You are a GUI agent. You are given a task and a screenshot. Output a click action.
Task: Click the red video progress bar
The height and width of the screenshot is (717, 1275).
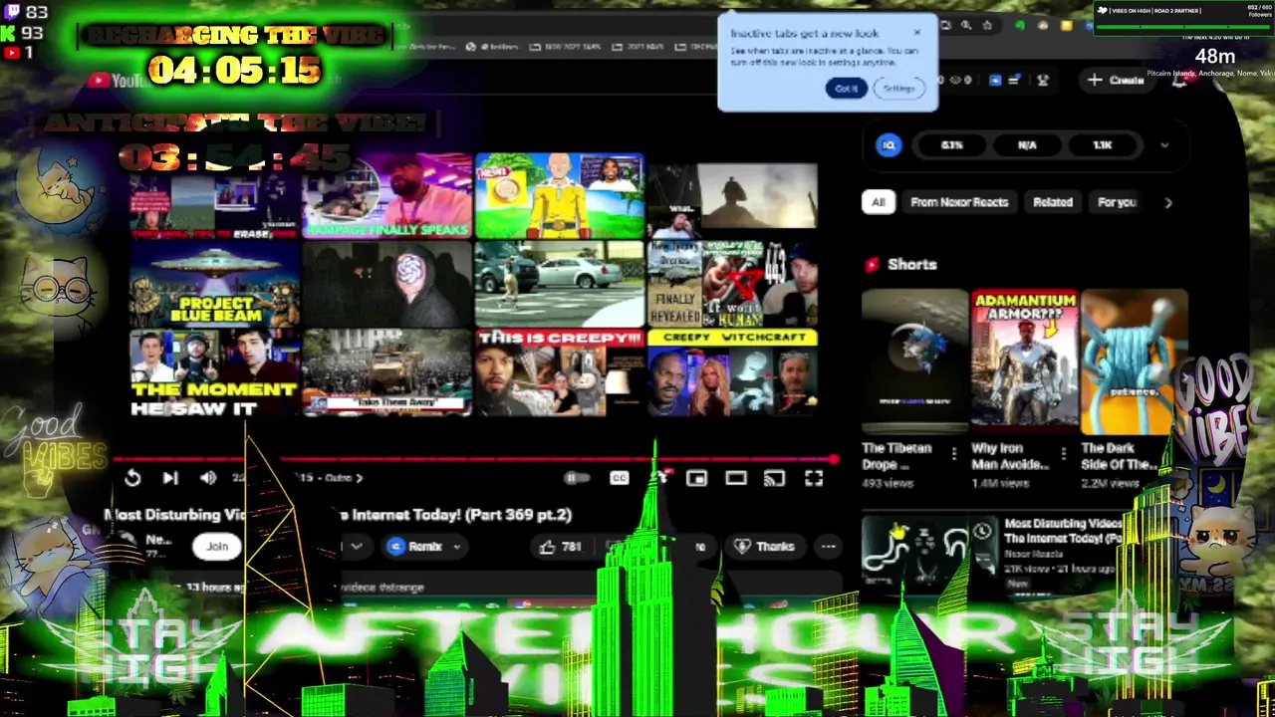point(476,459)
